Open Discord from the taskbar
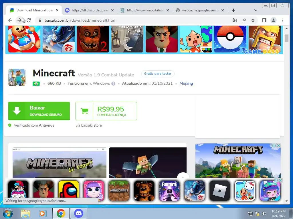Screen dimensions: 293x219 coord(79,213)
